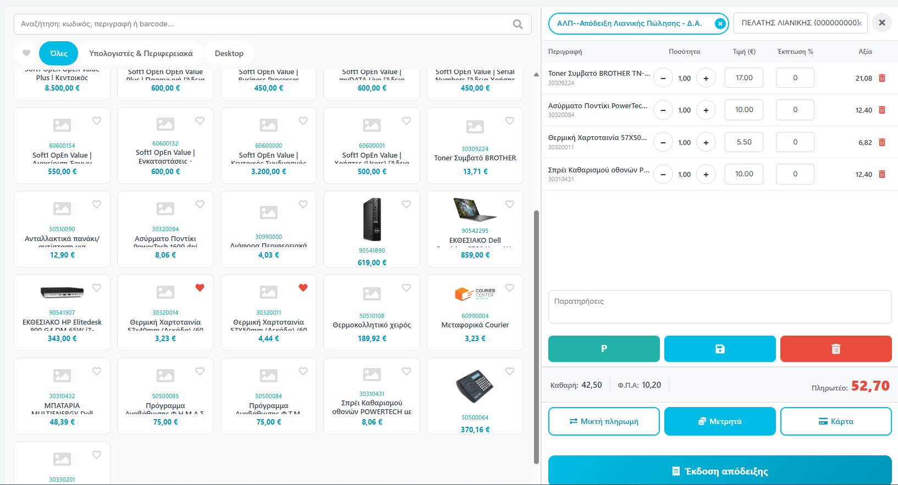Choose Μετρητά payment method

(719, 421)
